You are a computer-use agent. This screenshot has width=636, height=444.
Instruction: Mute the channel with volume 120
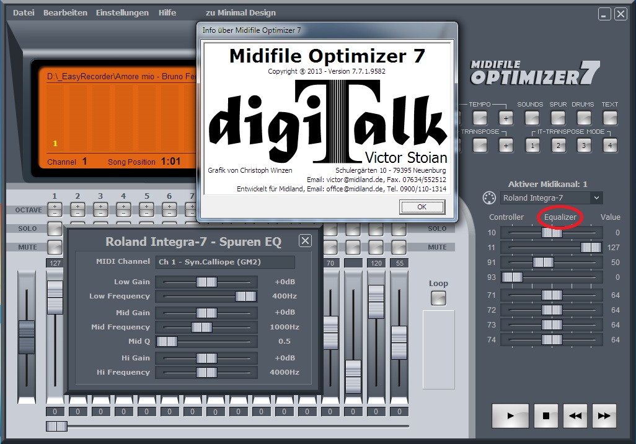pyautogui.click(x=376, y=247)
